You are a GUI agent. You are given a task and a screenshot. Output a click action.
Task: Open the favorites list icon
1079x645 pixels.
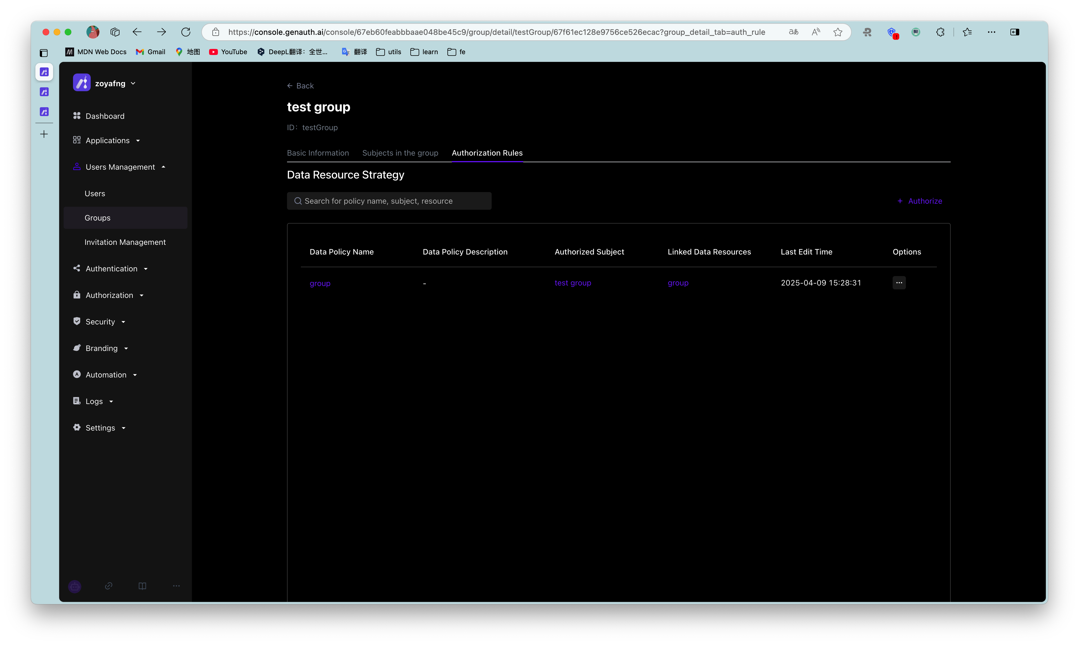click(x=967, y=32)
